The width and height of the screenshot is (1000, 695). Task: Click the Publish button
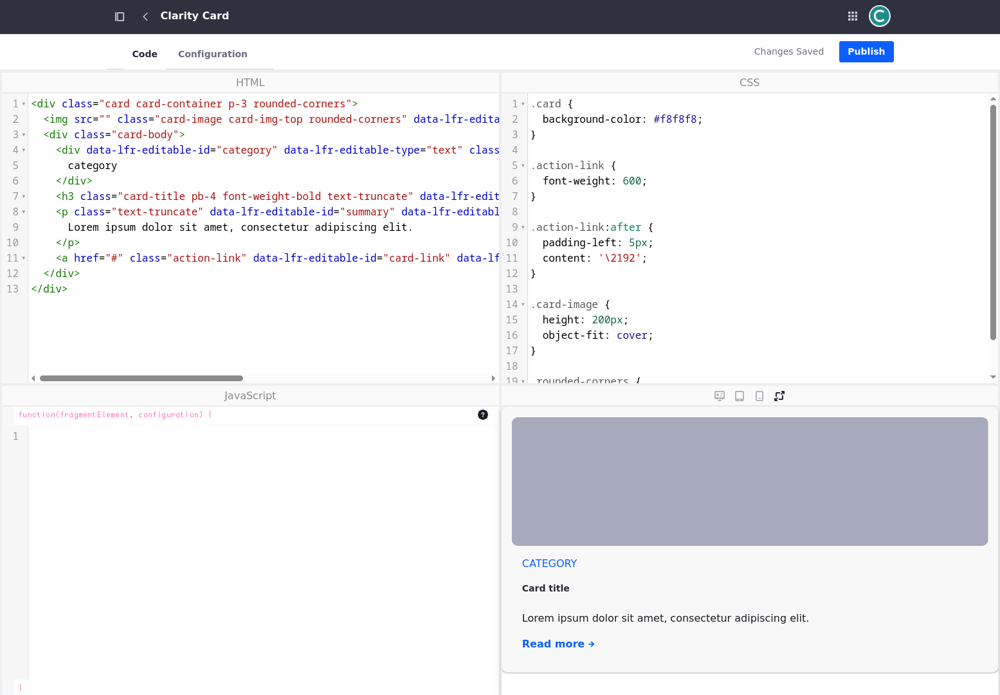click(866, 51)
